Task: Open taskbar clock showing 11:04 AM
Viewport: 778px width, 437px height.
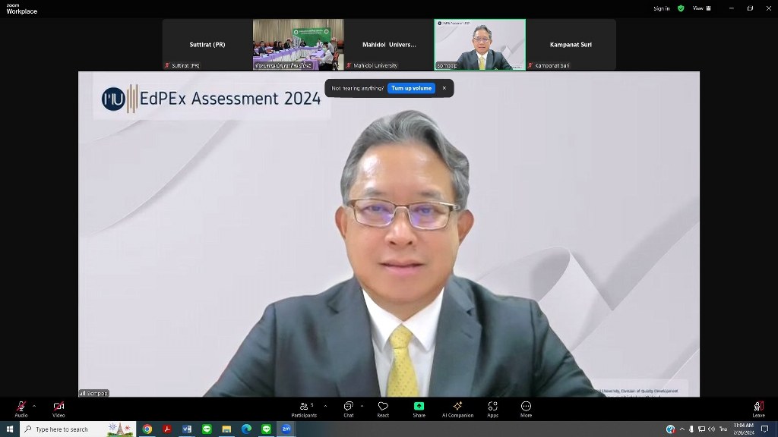Action: pyautogui.click(x=743, y=429)
